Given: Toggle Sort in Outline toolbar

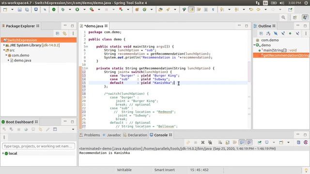Looking at the screenshot, I should (268, 33).
